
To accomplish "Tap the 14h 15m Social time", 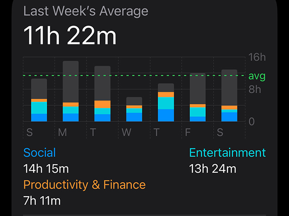I will 46,168.
